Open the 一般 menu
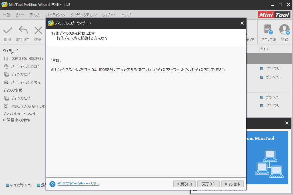The height and width of the screenshot is (195, 293). coord(6,15)
